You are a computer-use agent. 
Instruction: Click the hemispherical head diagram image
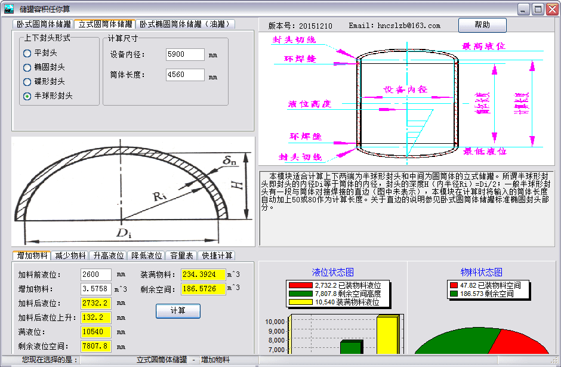[x=132, y=191]
